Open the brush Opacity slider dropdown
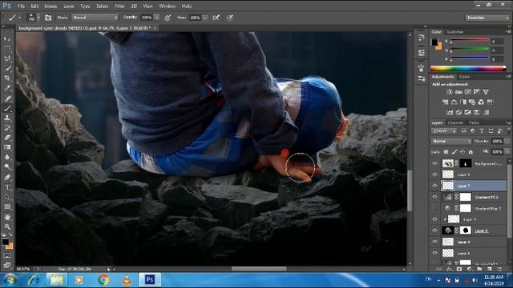The width and height of the screenshot is (513, 288). click(x=157, y=18)
